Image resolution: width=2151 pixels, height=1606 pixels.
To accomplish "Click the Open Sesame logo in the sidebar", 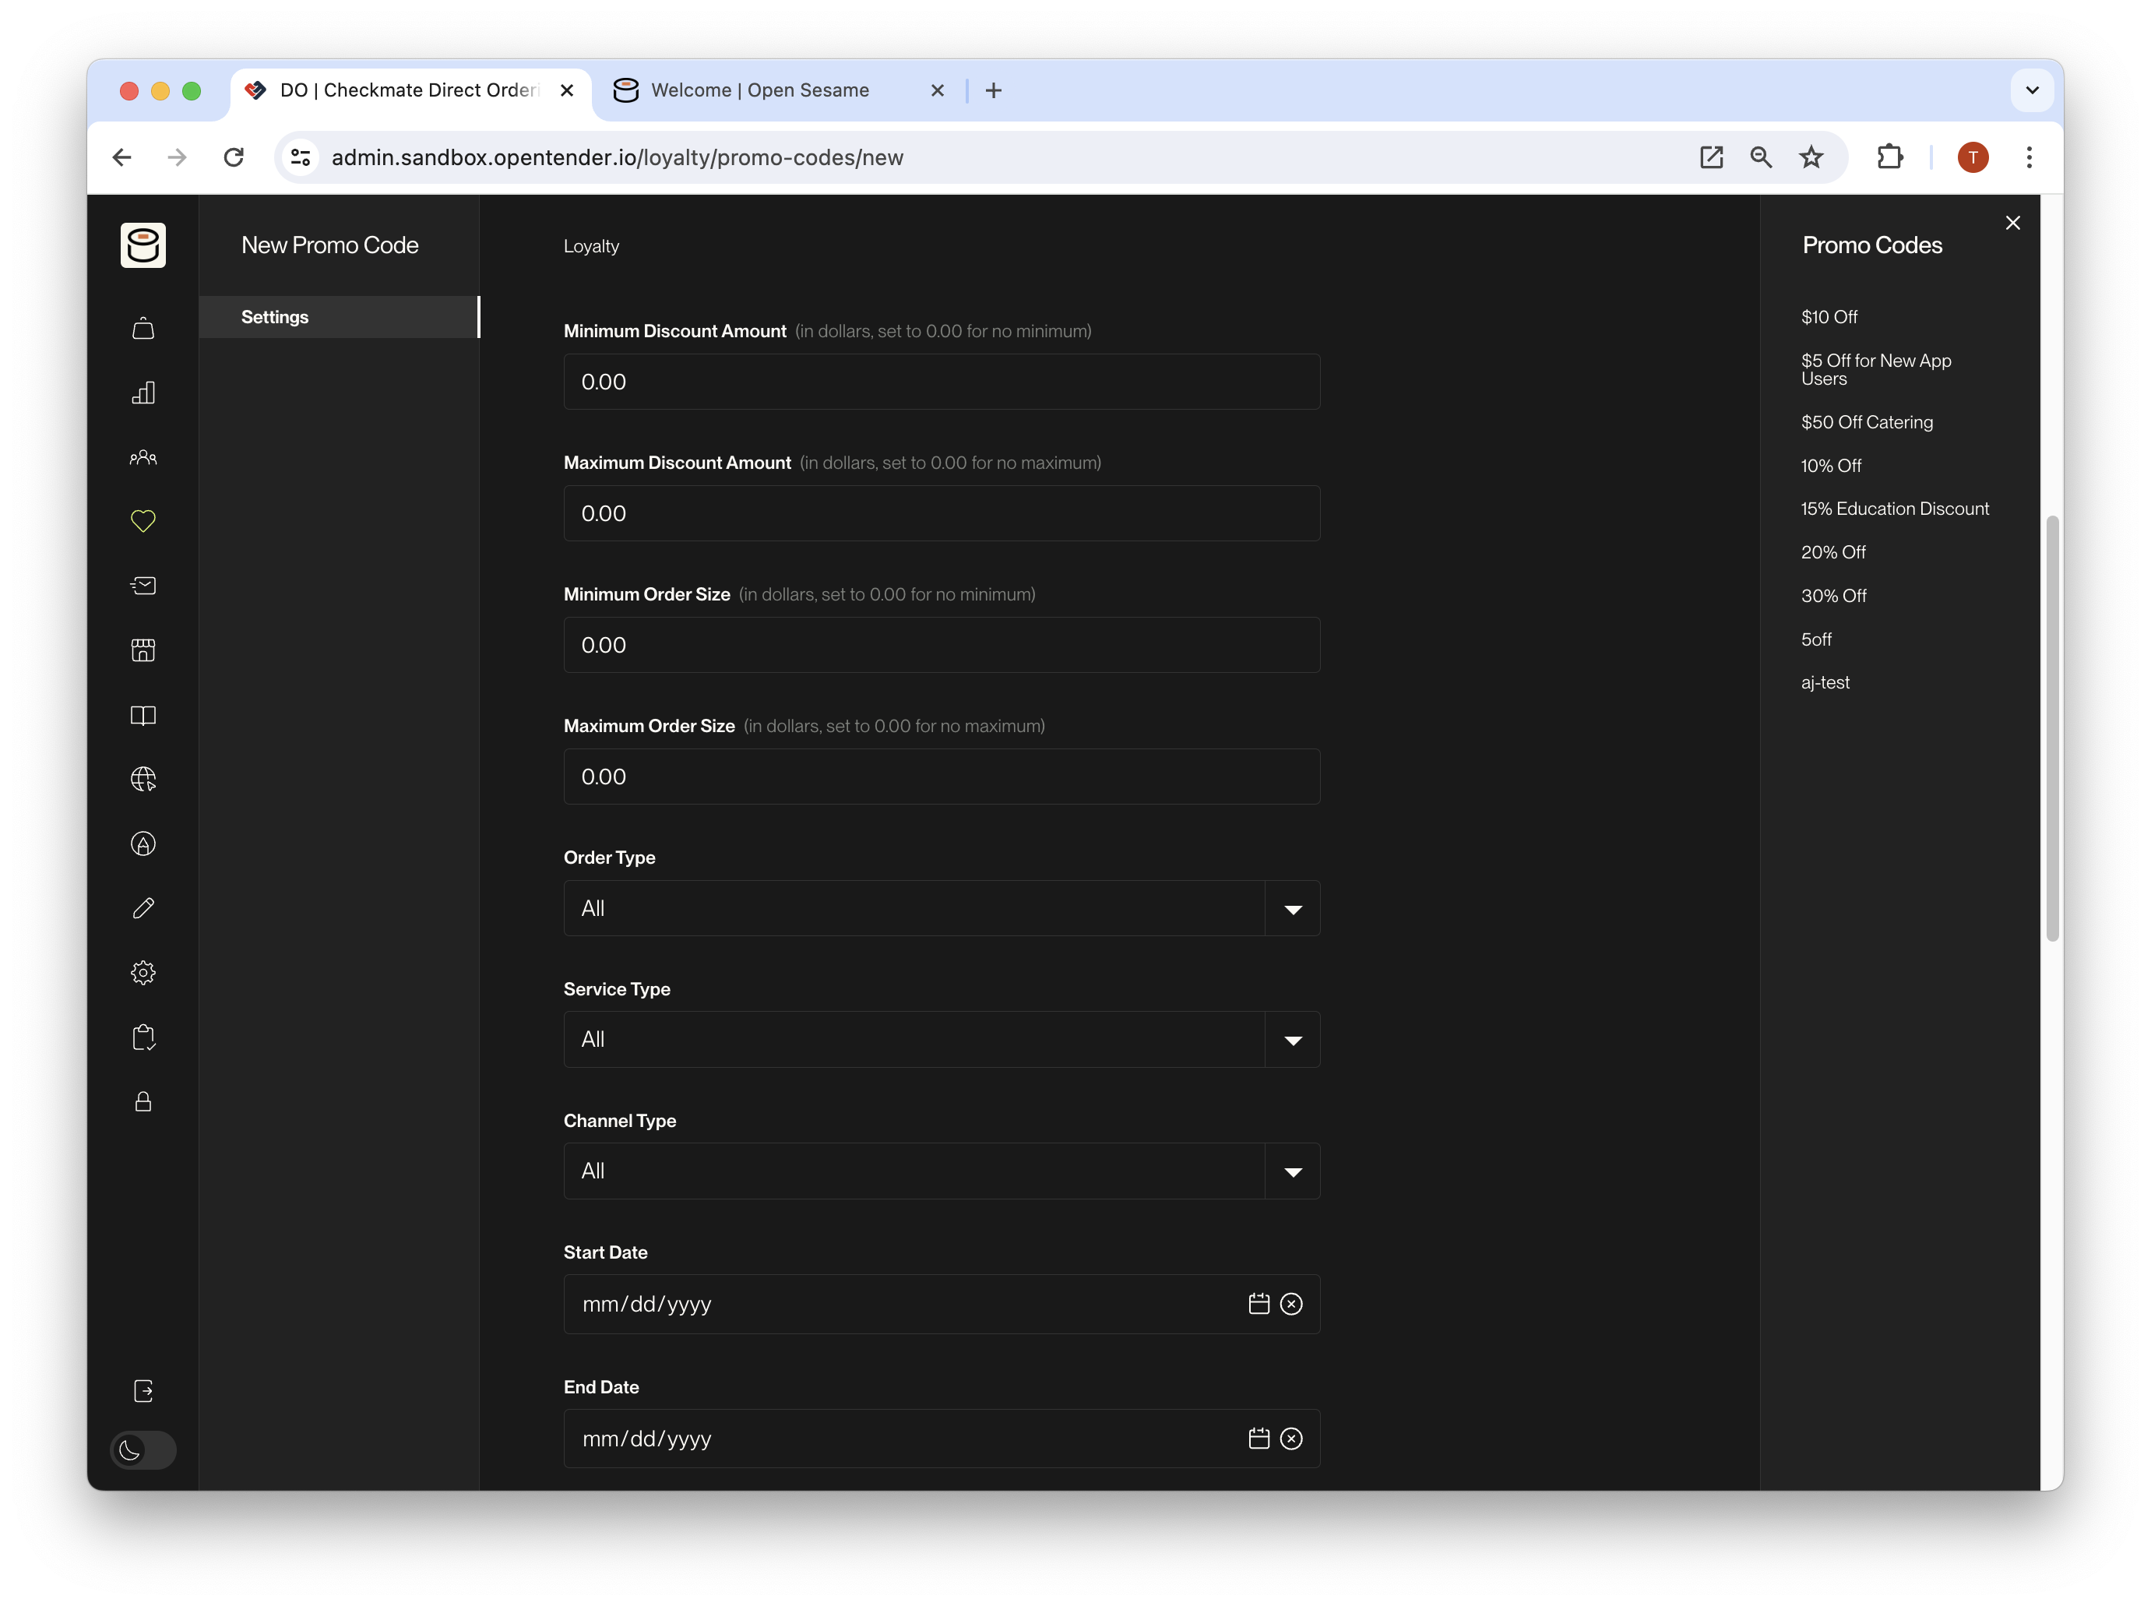I will point(143,245).
